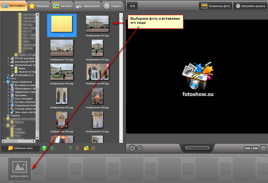Click the Избранные папки button
Image resolution: width=268 pixels, height=183 pixels.
pyautogui.click(x=21, y=148)
